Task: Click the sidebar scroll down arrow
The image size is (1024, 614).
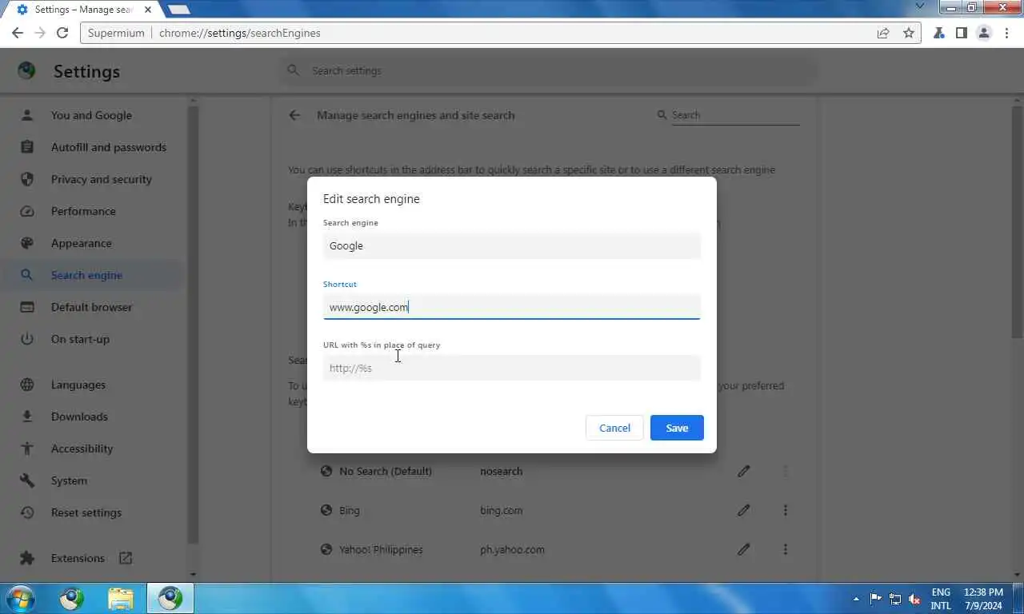Action: [193, 574]
